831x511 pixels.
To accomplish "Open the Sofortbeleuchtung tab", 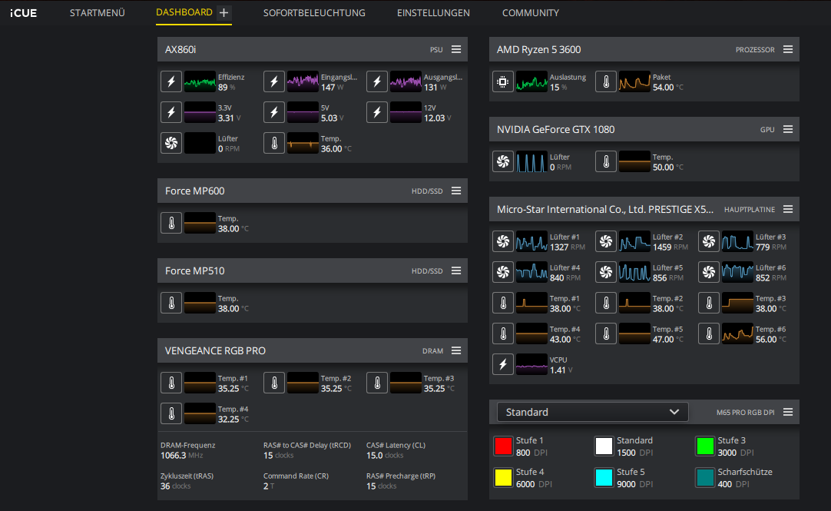I will point(314,13).
